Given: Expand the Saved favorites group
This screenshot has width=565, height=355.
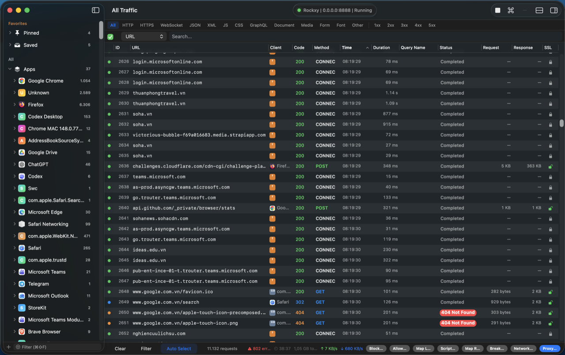Looking at the screenshot, I should click(x=10, y=45).
